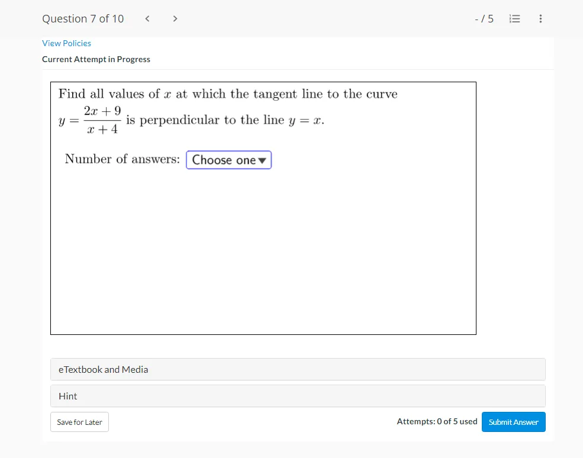Viewport: 583px width, 458px height.
Task: Expand the eTextbook and Media section
Action: pyautogui.click(x=298, y=369)
